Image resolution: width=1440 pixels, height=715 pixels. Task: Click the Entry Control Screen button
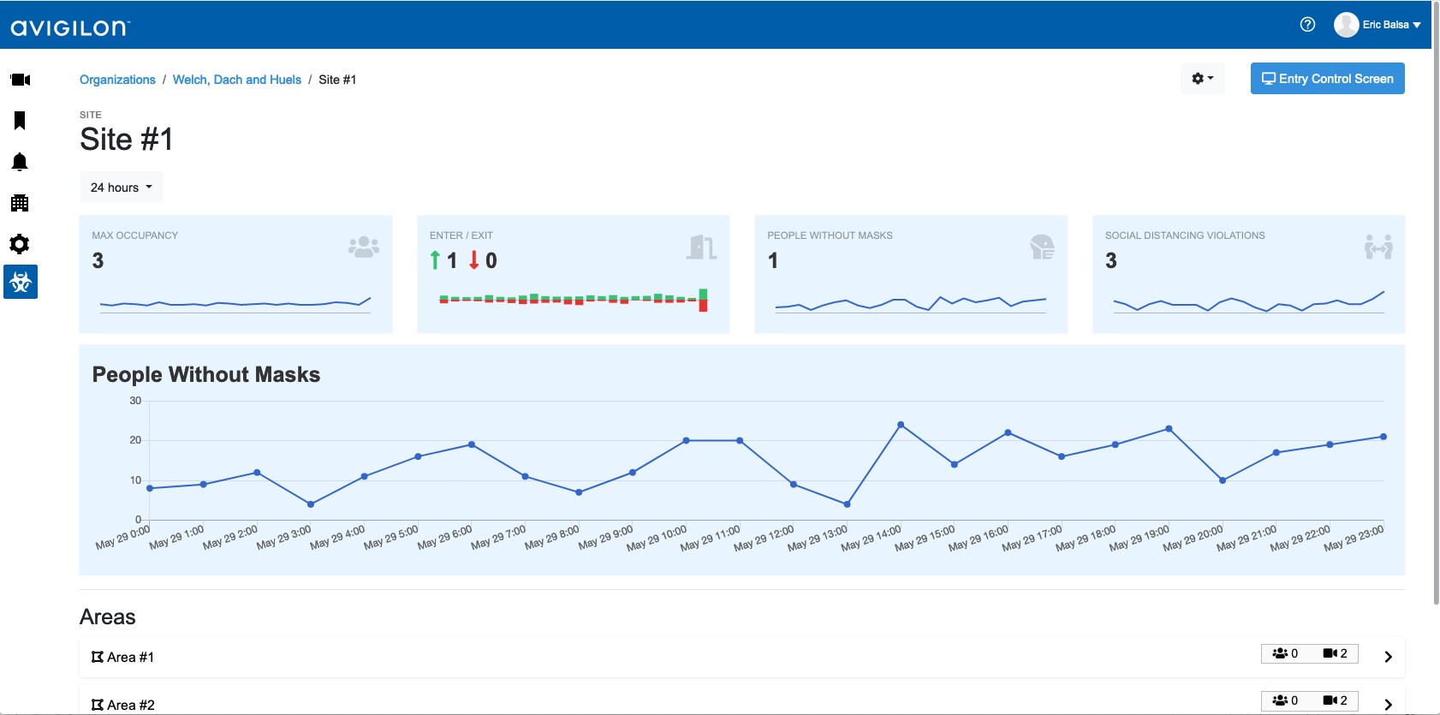pyautogui.click(x=1327, y=79)
